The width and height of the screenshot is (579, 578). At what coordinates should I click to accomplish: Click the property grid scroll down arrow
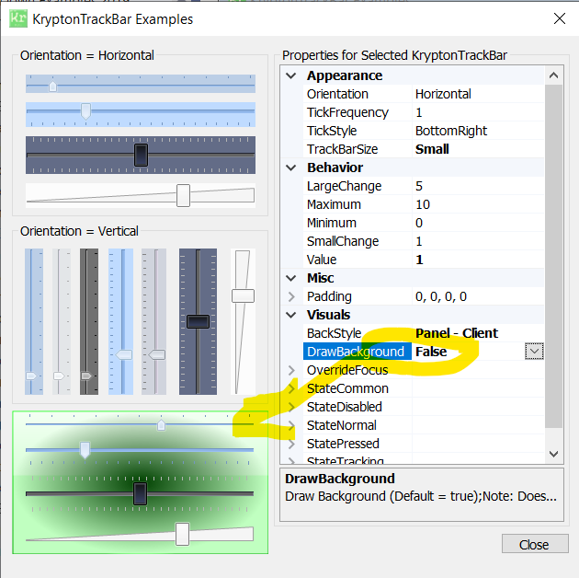[553, 454]
